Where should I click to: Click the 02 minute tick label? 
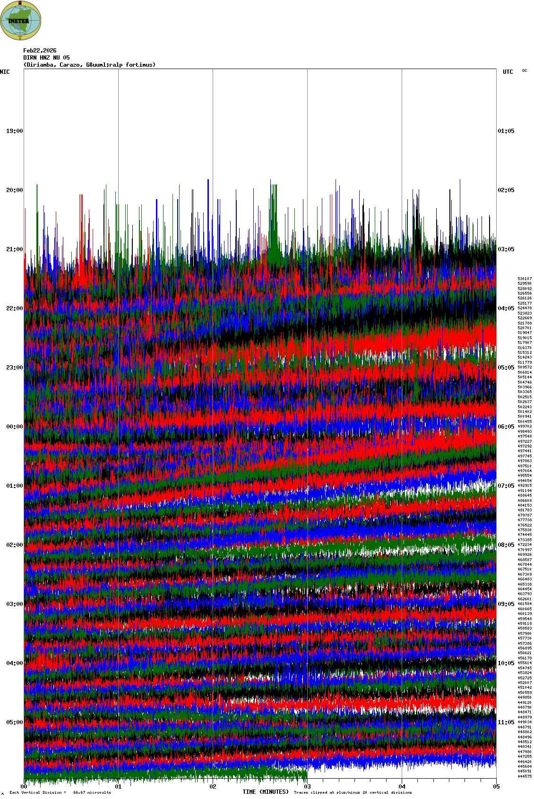pyautogui.click(x=213, y=787)
